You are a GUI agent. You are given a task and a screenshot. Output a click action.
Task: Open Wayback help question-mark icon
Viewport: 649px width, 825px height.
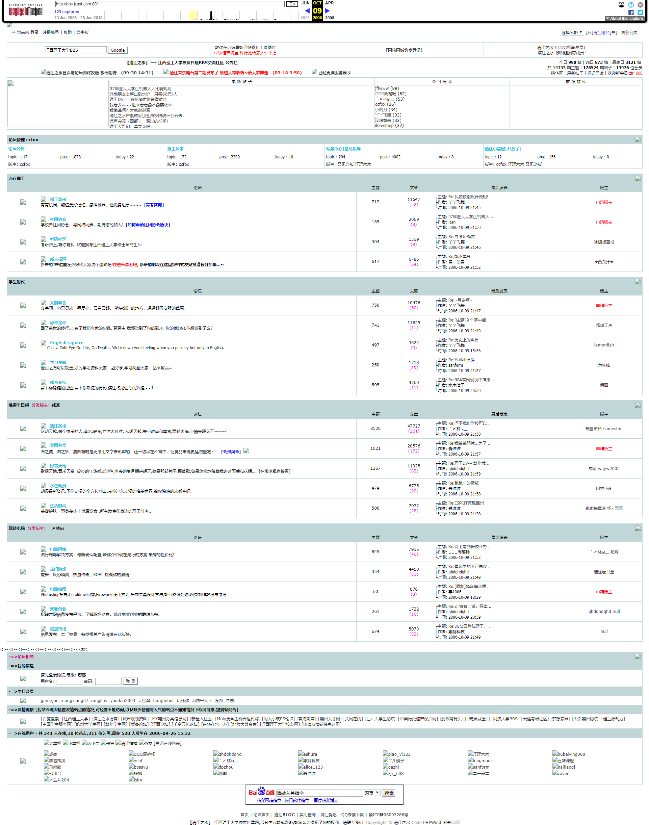pyautogui.click(x=631, y=5)
